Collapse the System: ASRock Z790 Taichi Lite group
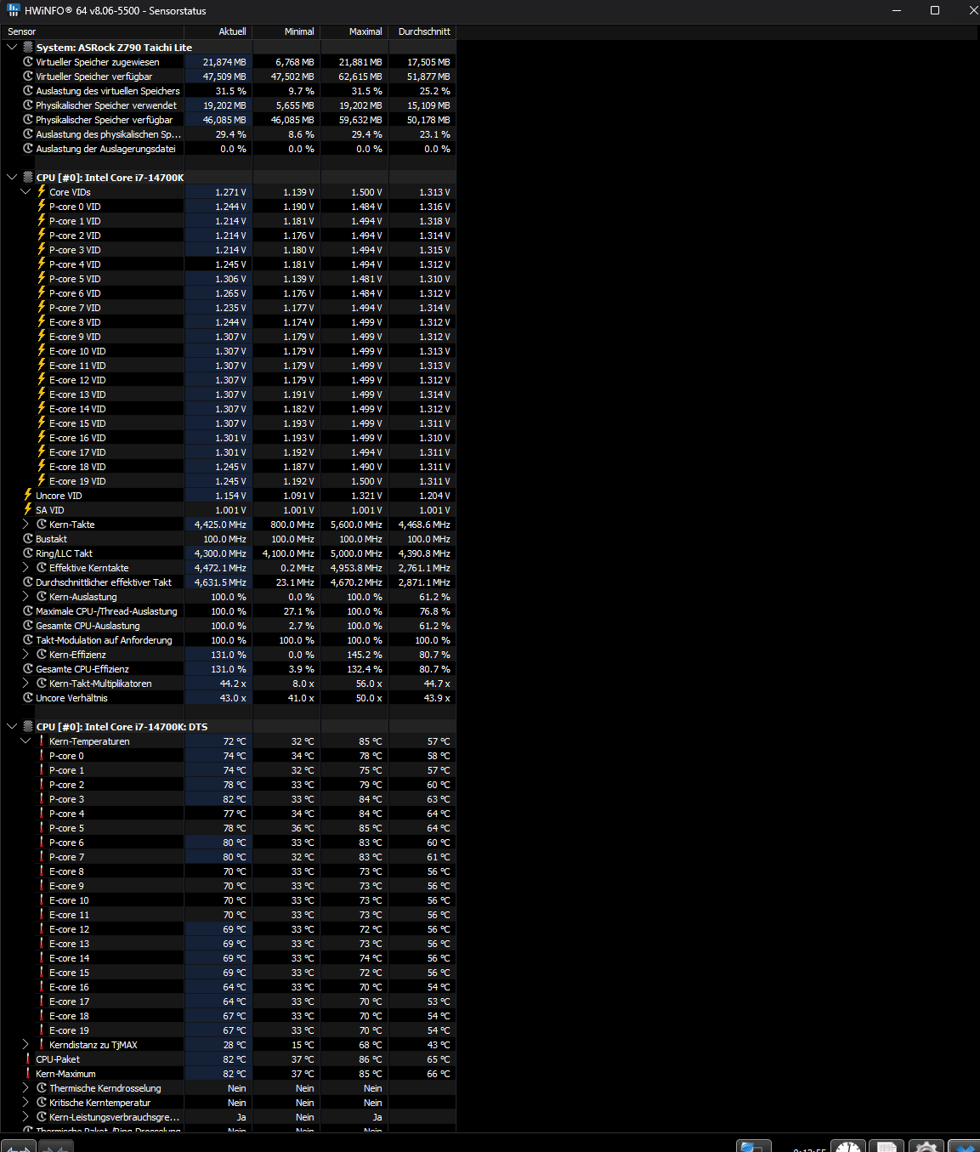 pos(12,48)
